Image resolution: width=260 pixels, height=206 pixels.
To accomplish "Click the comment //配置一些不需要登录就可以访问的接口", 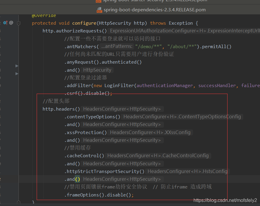I will pyautogui.click(x=112, y=39).
